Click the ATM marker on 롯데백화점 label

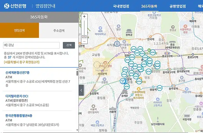pos(139,81)
